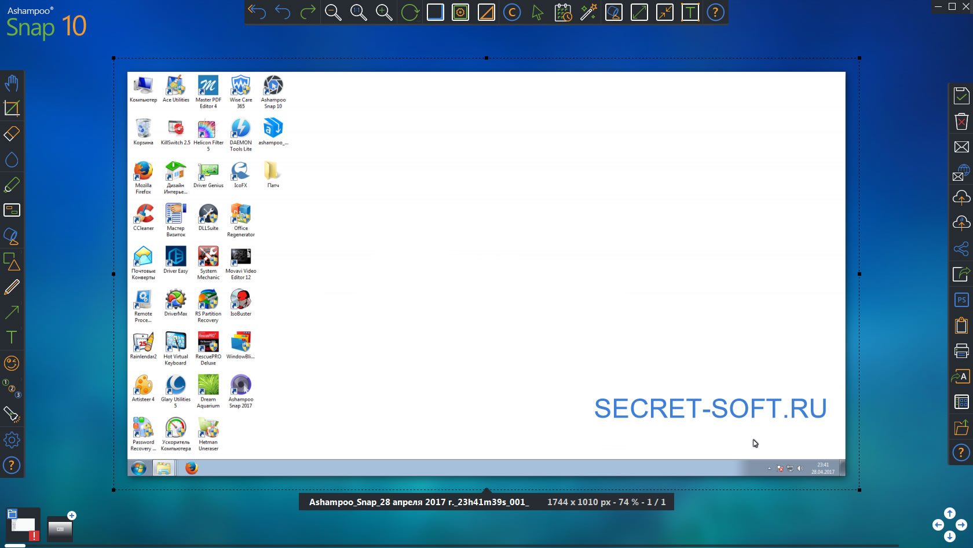Screen dimensions: 973x548
Task: Export to Photoshop with PS icon
Action: pyautogui.click(x=961, y=299)
